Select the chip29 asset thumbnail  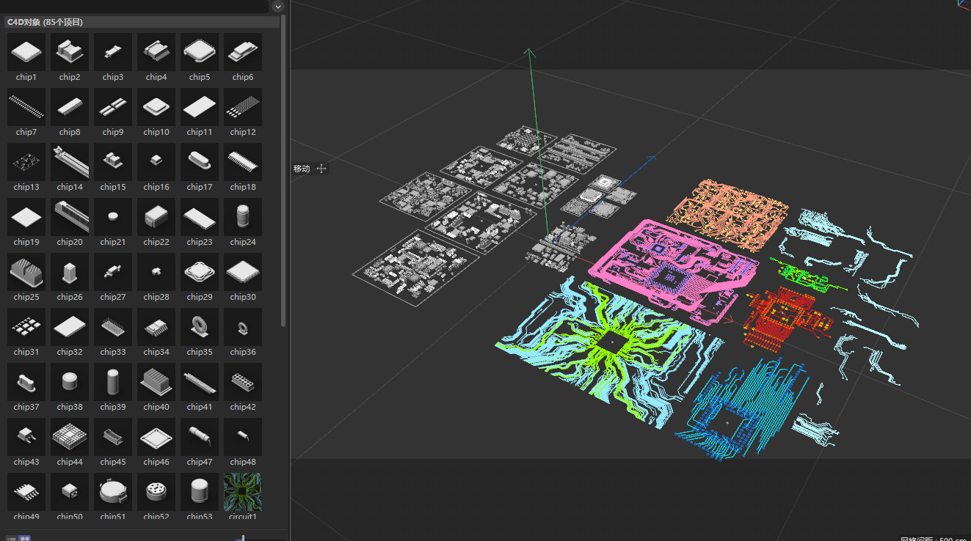[200, 272]
